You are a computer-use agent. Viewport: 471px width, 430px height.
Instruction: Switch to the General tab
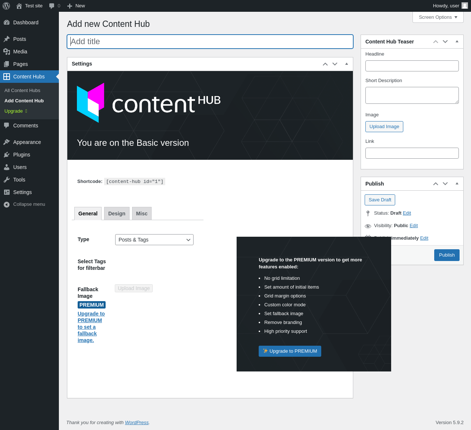click(x=88, y=214)
